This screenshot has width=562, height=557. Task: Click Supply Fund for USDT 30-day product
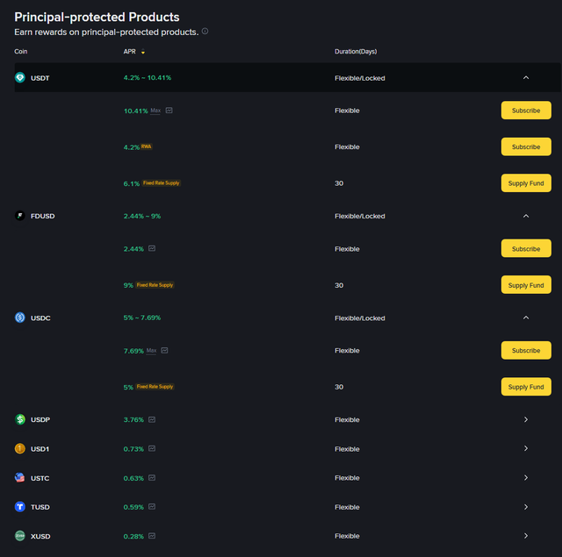click(x=526, y=183)
